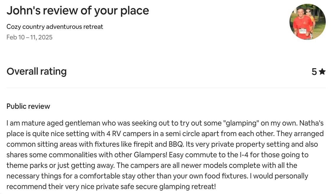Click the Overall rating label
The height and width of the screenshot is (194, 334).
point(37,71)
